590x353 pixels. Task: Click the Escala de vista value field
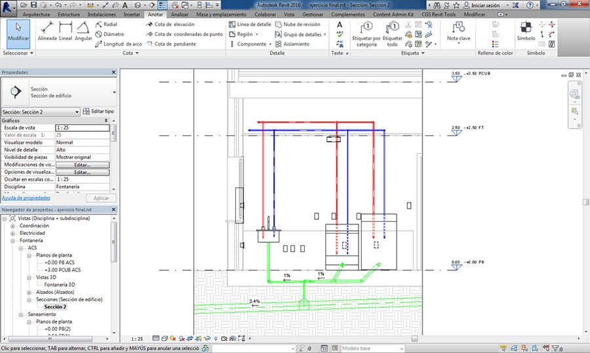point(82,127)
